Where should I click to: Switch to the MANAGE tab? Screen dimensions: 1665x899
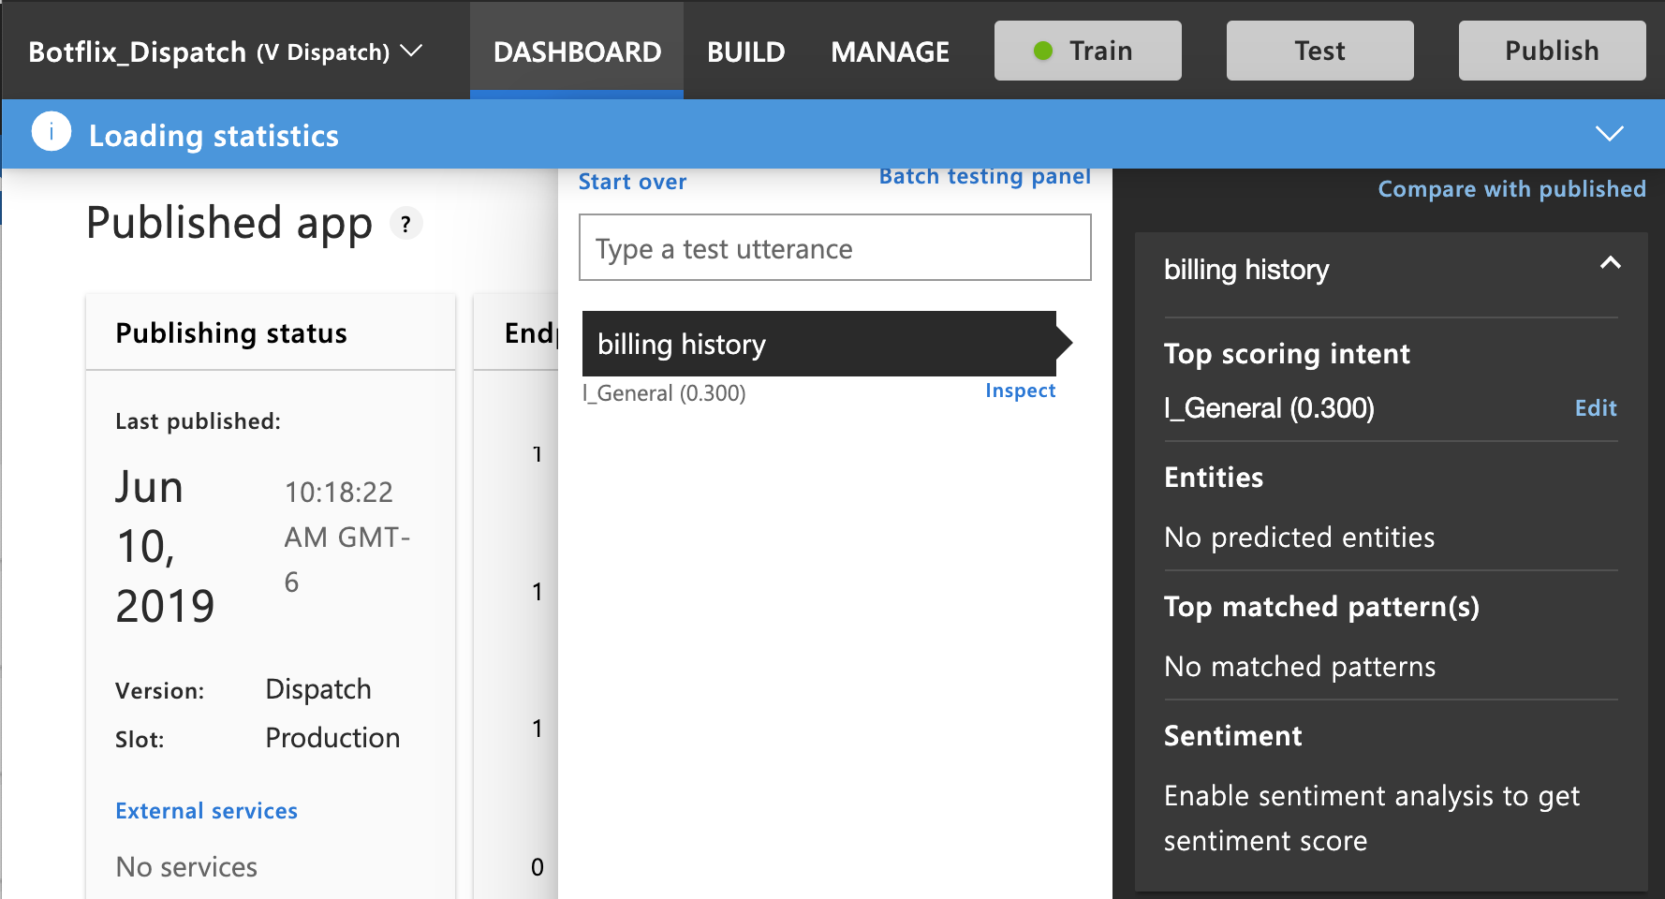890,52
